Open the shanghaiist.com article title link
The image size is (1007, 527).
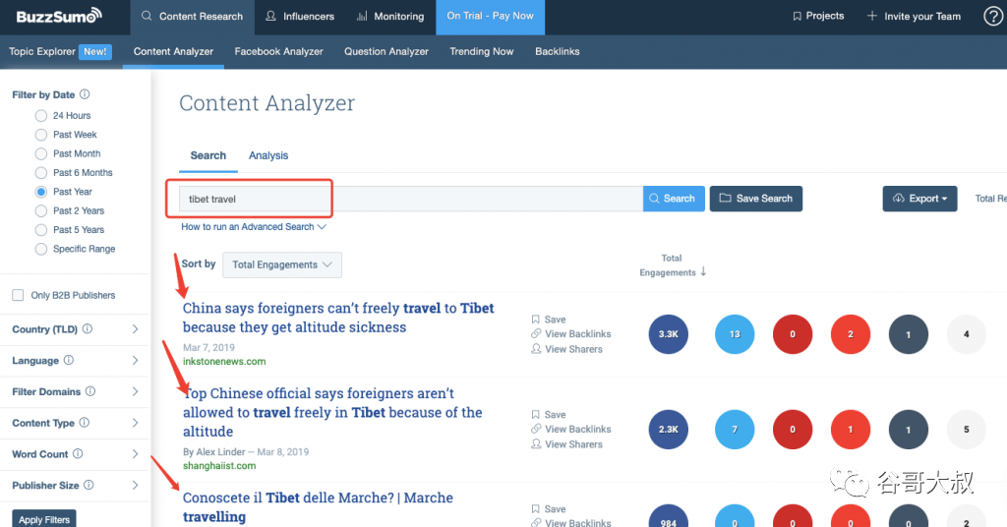(x=332, y=412)
